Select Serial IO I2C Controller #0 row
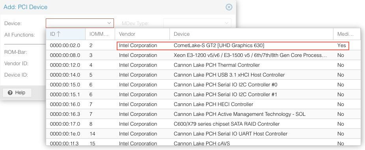 pyautogui.click(x=203, y=85)
